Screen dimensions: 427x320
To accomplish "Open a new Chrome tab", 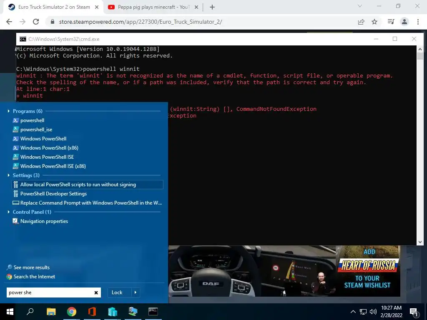I will coord(212,7).
